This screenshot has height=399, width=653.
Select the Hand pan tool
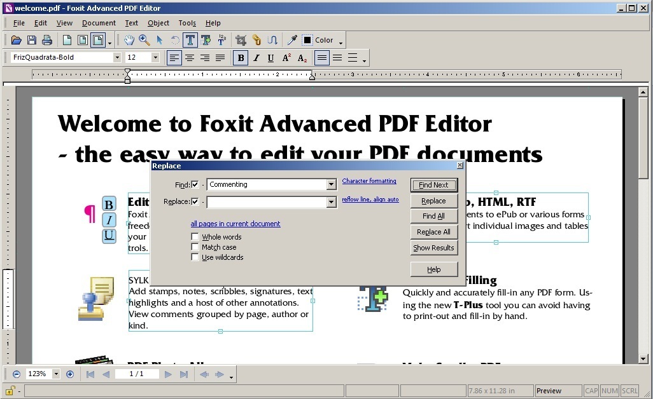129,40
